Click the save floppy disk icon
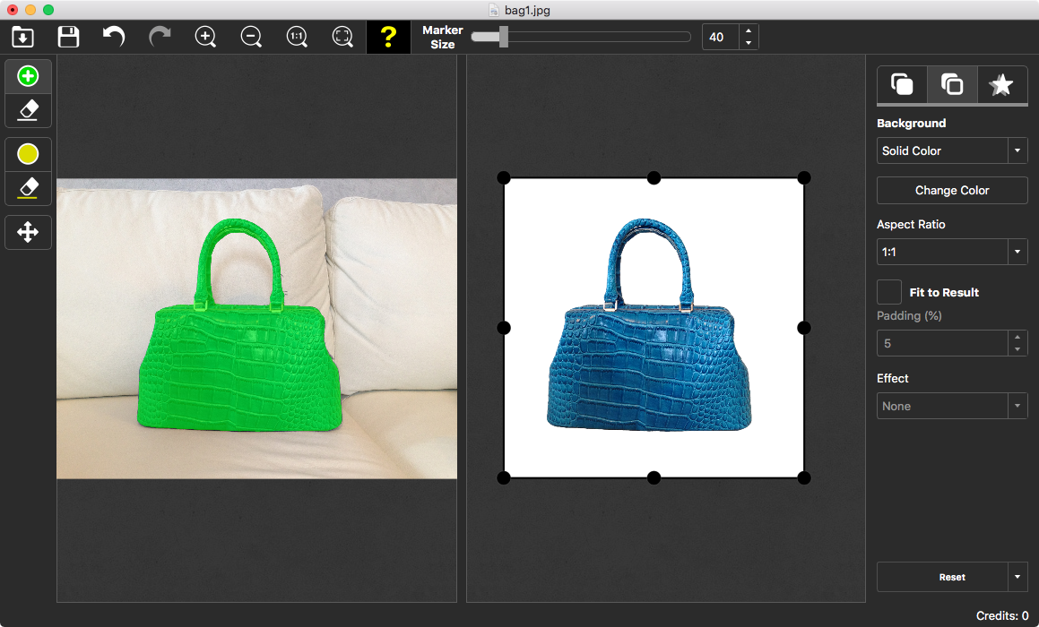This screenshot has width=1039, height=627. click(68, 37)
